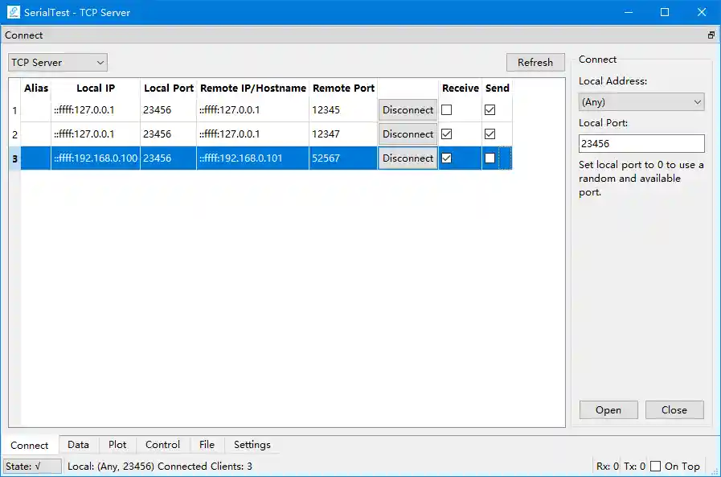The height and width of the screenshot is (477, 721).
Task: Open the TCP Server mode dropdown
Action: pyautogui.click(x=57, y=62)
